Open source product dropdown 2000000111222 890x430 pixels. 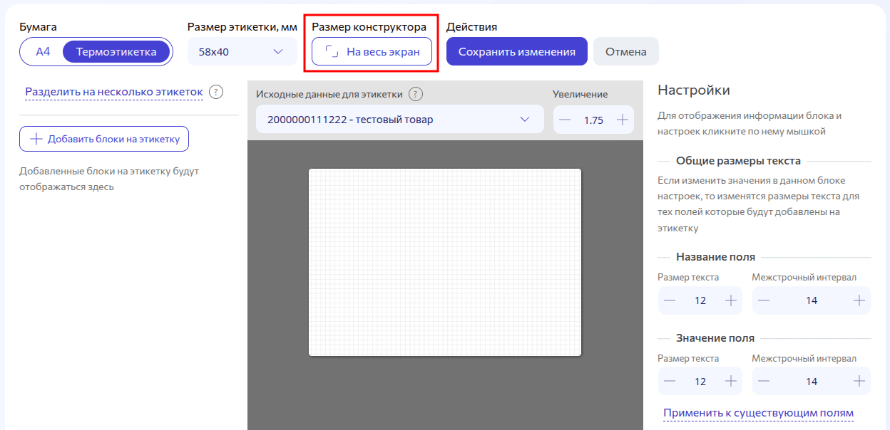(399, 120)
